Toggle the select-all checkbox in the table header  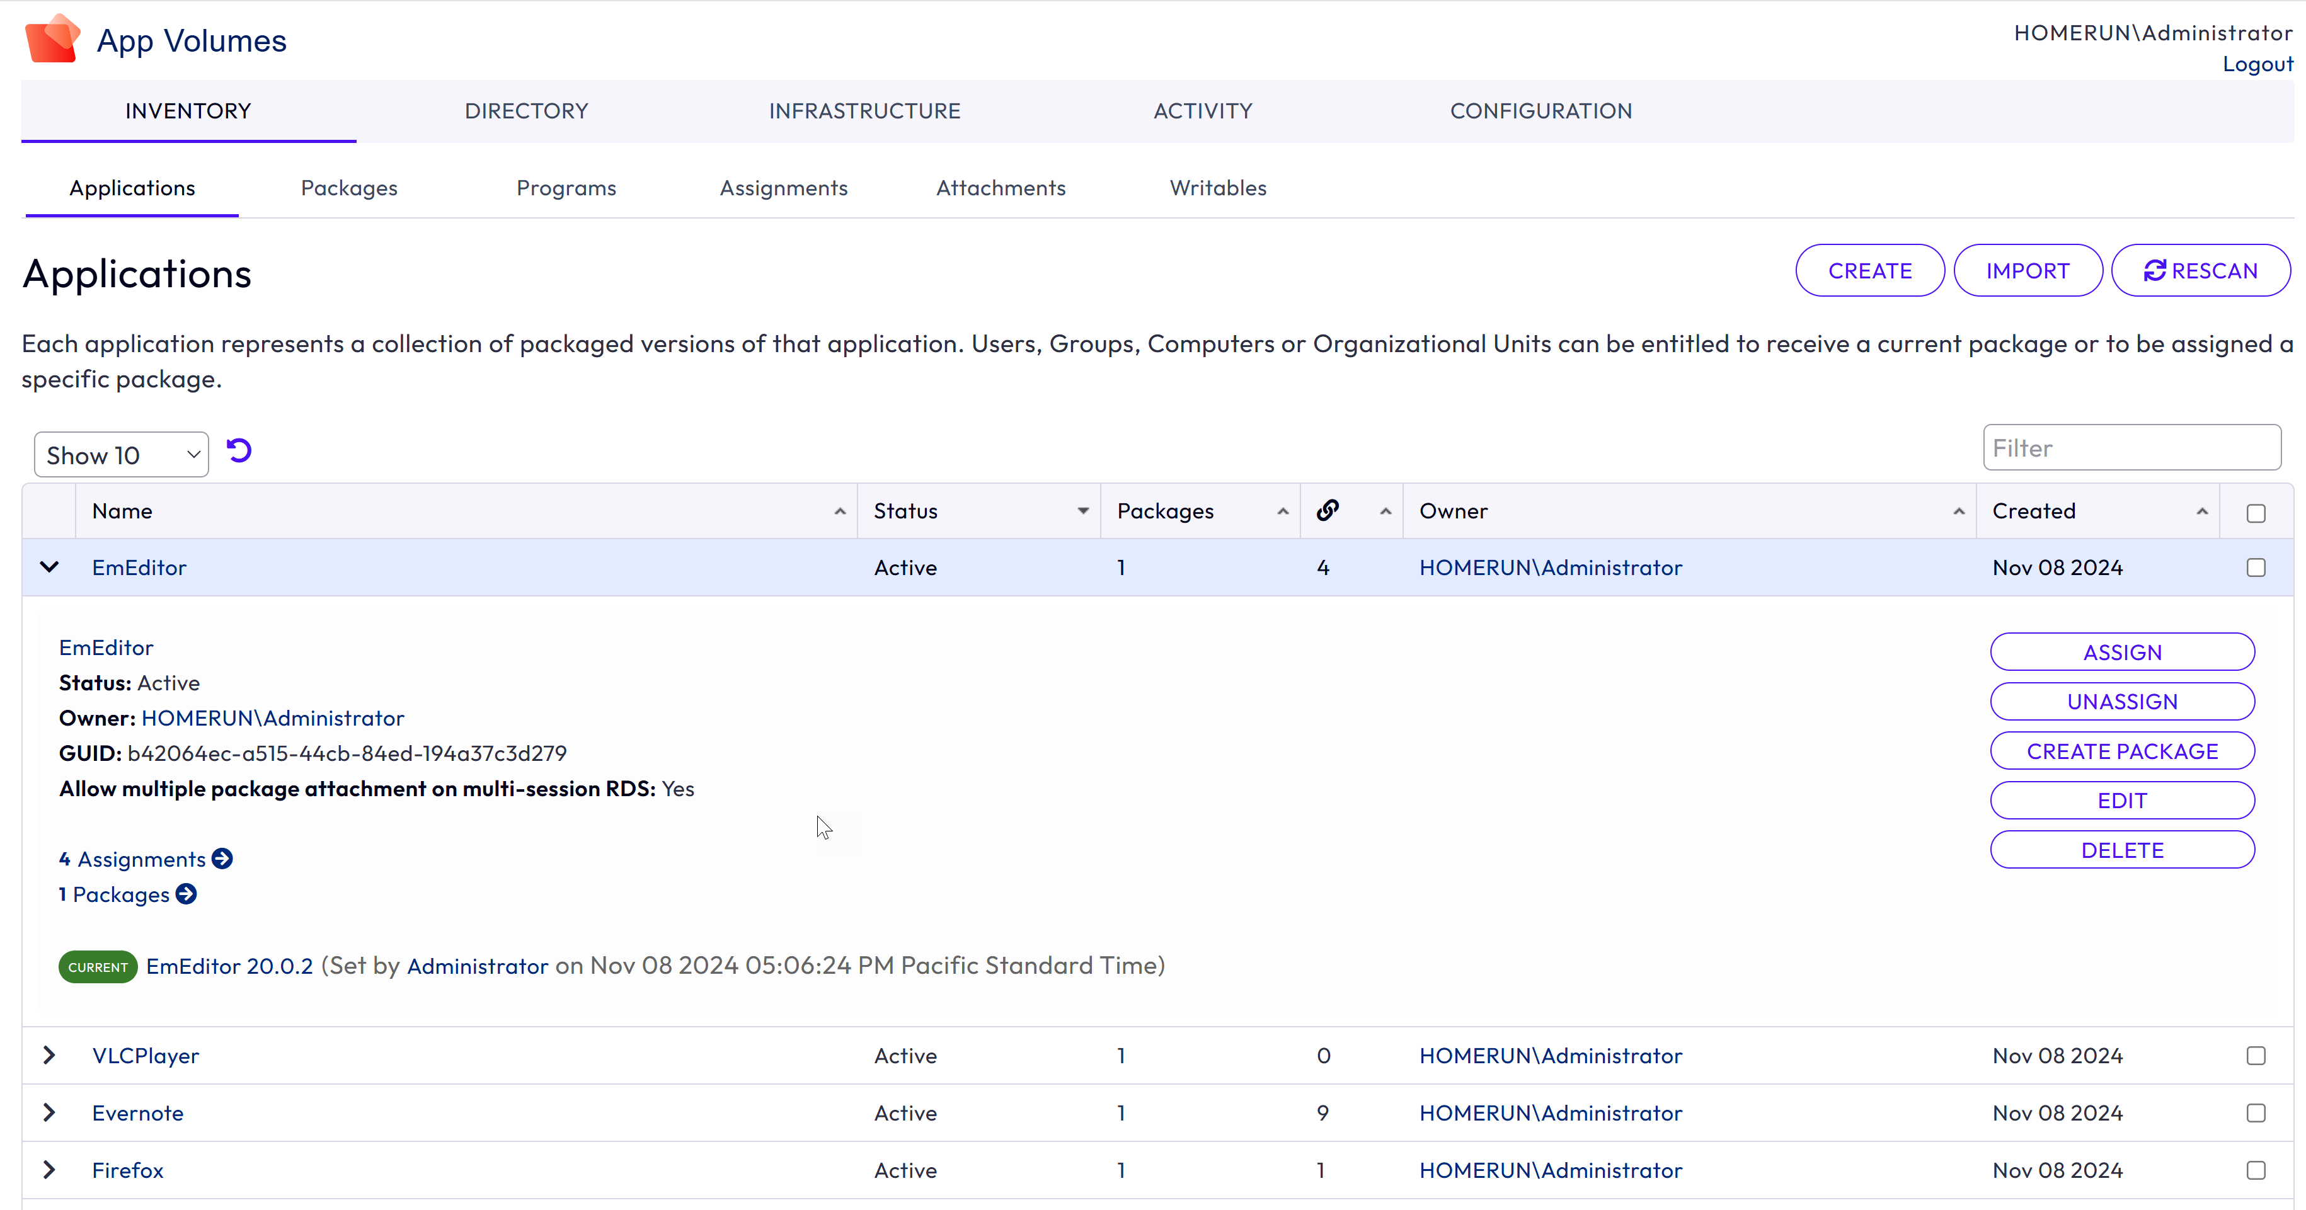pos(2256,513)
